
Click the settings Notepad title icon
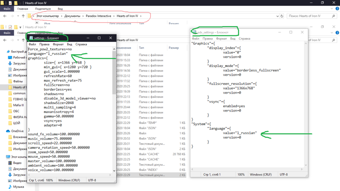coord(31,38)
